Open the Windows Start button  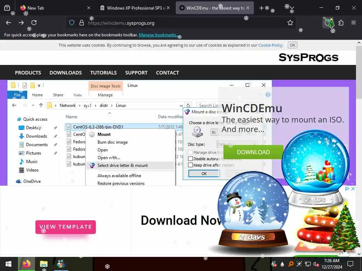coord(8,264)
